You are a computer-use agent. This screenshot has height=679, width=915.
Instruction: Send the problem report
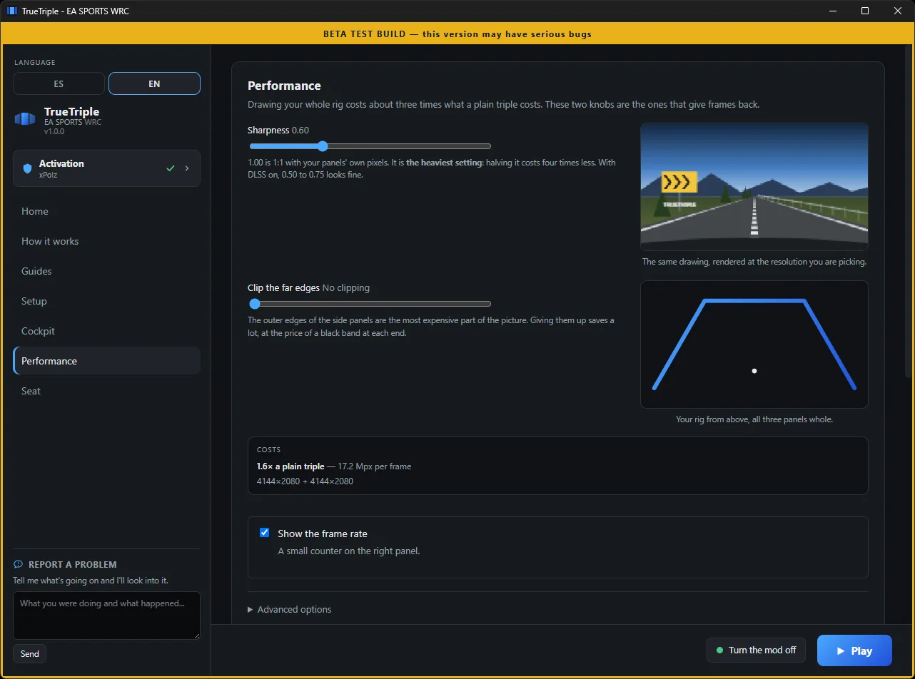[x=30, y=653]
